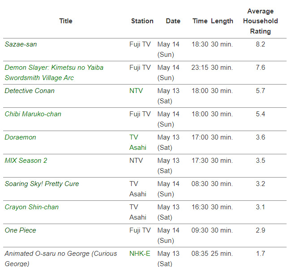287x267 pixels.
Task: Open the Doraemon title link
Action: click(20, 137)
